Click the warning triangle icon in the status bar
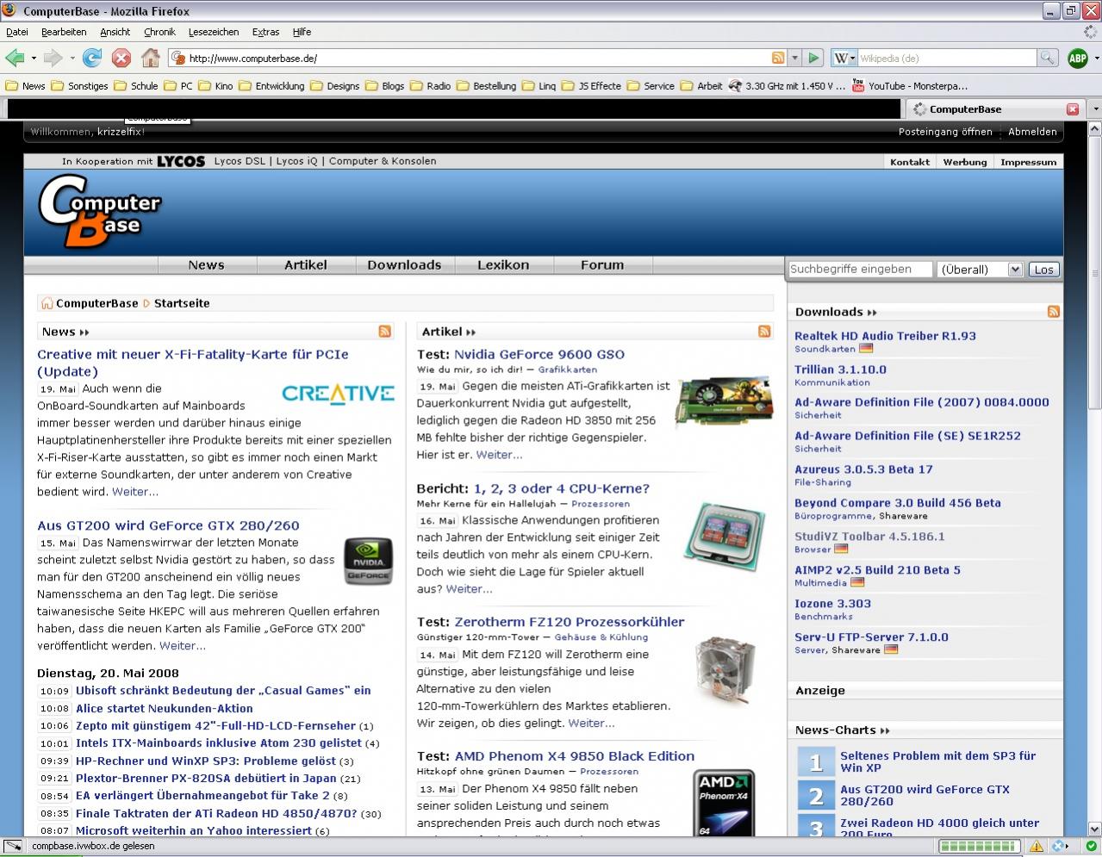Image resolution: width=1102 pixels, height=857 pixels. [x=1037, y=847]
